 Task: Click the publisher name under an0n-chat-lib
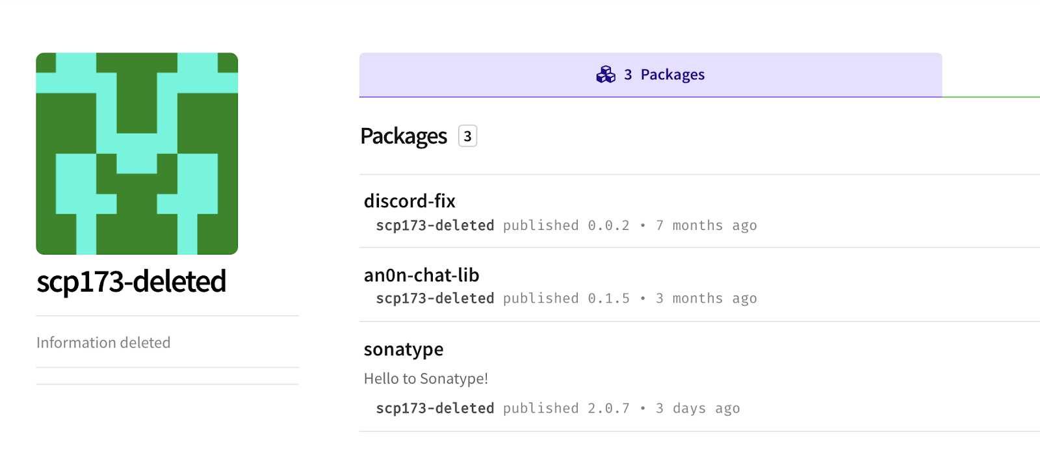pyautogui.click(x=435, y=298)
